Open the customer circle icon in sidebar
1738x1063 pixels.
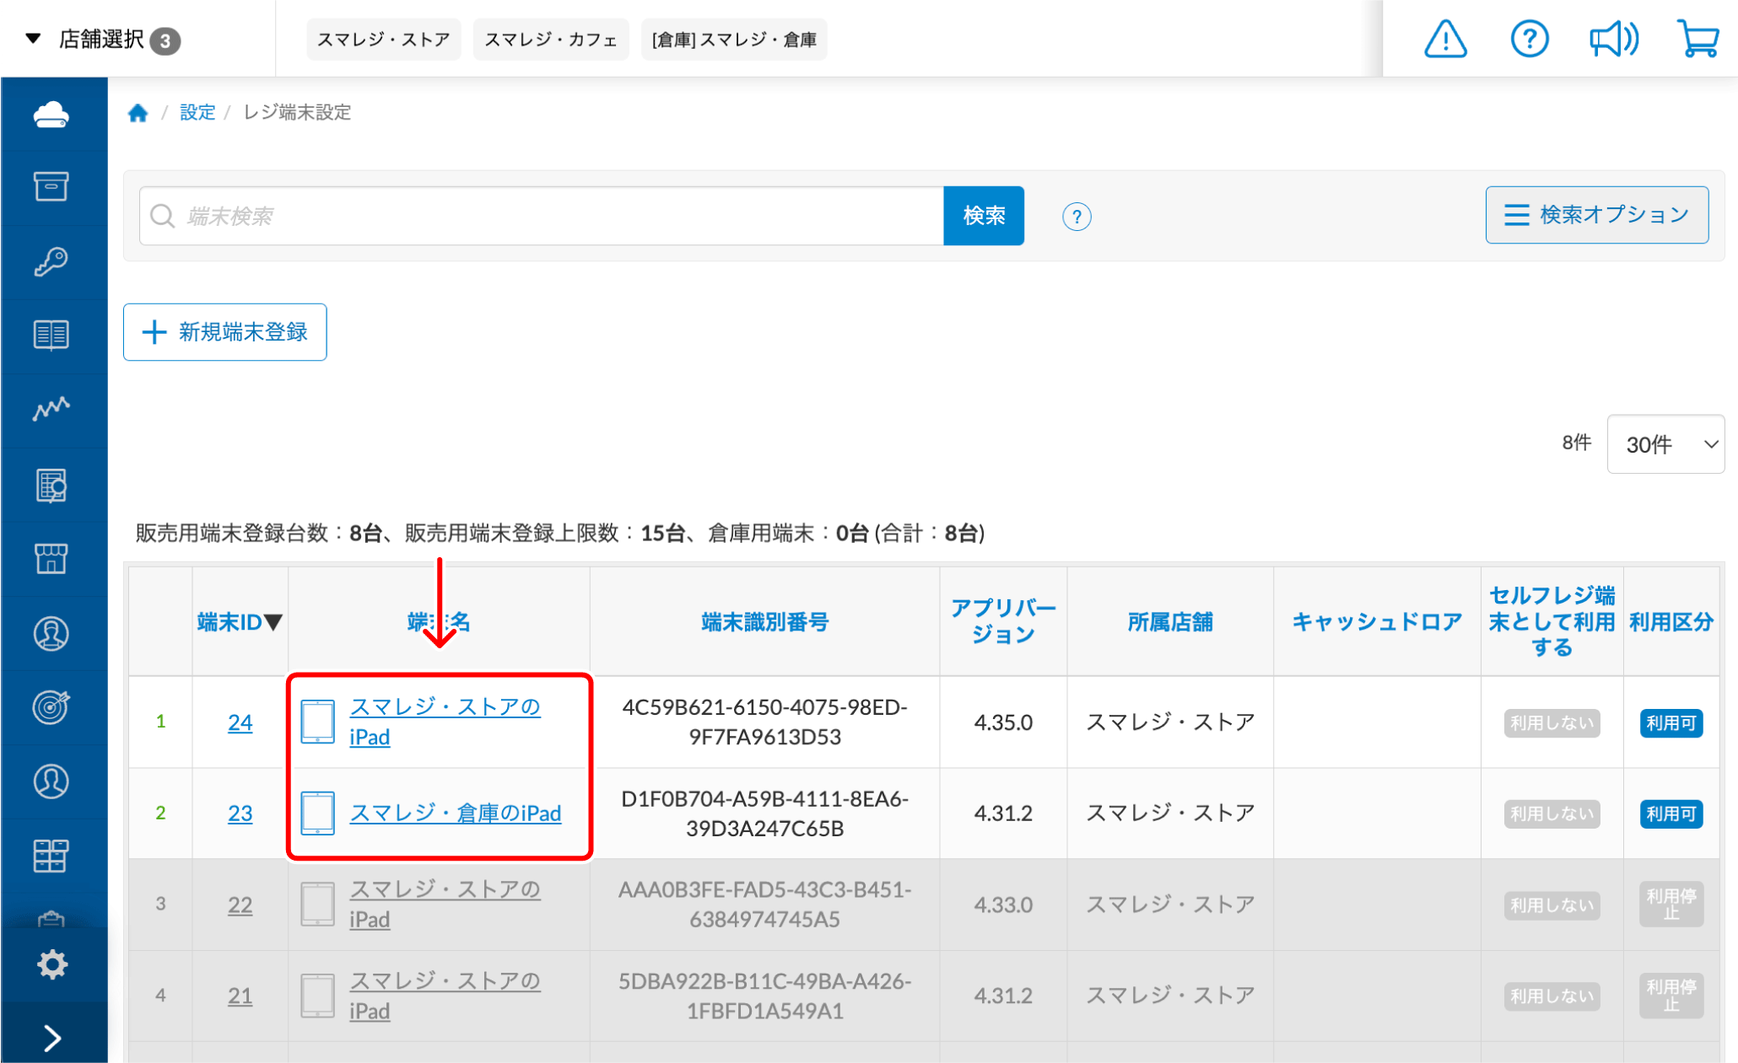tap(51, 781)
